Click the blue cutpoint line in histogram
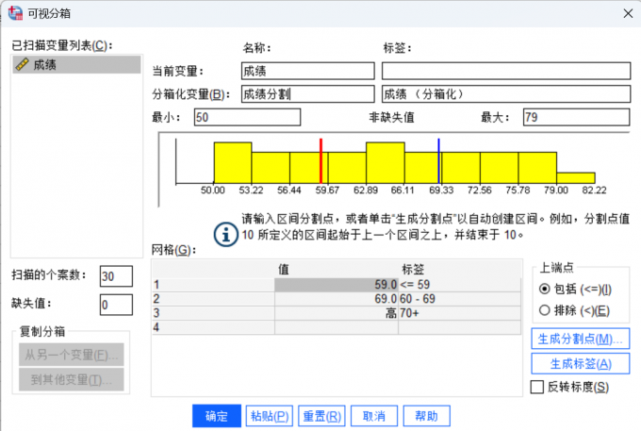This screenshot has height=431, width=641. (x=438, y=160)
